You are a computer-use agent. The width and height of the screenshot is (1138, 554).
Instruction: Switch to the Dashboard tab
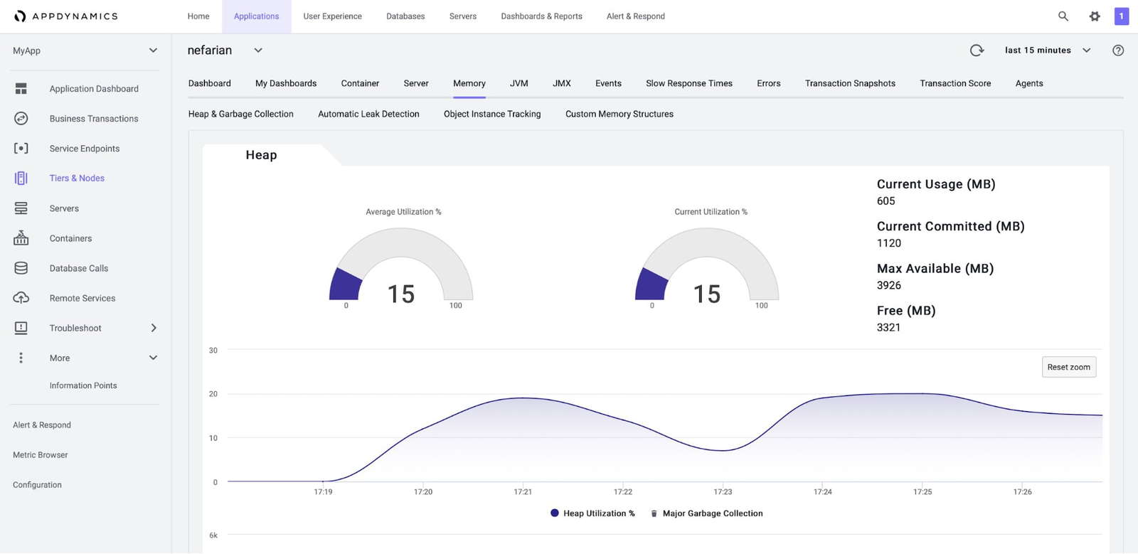(x=210, y=83)
